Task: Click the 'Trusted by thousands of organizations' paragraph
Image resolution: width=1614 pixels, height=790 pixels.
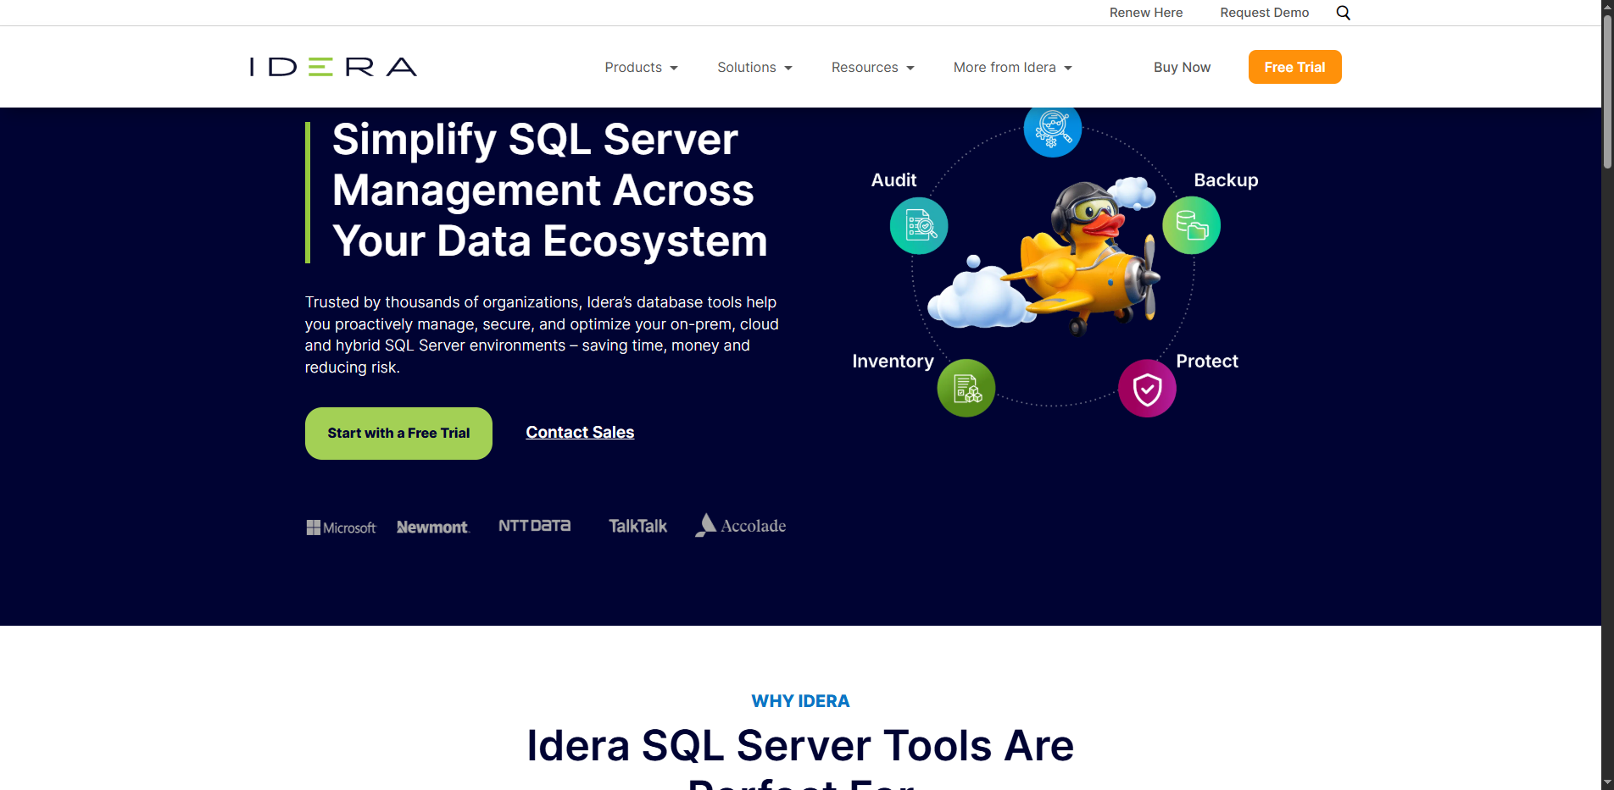Action: coord(542,334)
